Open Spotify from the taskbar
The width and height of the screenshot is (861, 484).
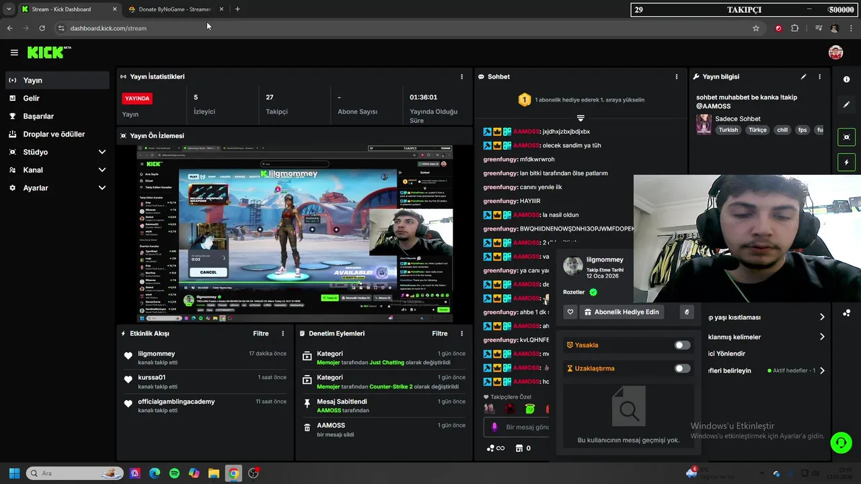click(174, 473)
